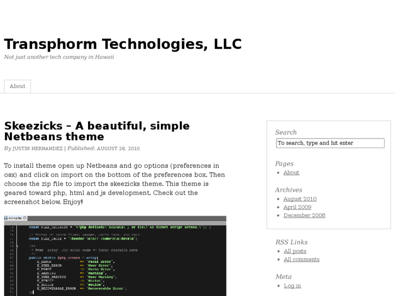The width and height of the screenshot is (395, 296).
Task: Open the August 2010 archive
Action: pos(300,199)
